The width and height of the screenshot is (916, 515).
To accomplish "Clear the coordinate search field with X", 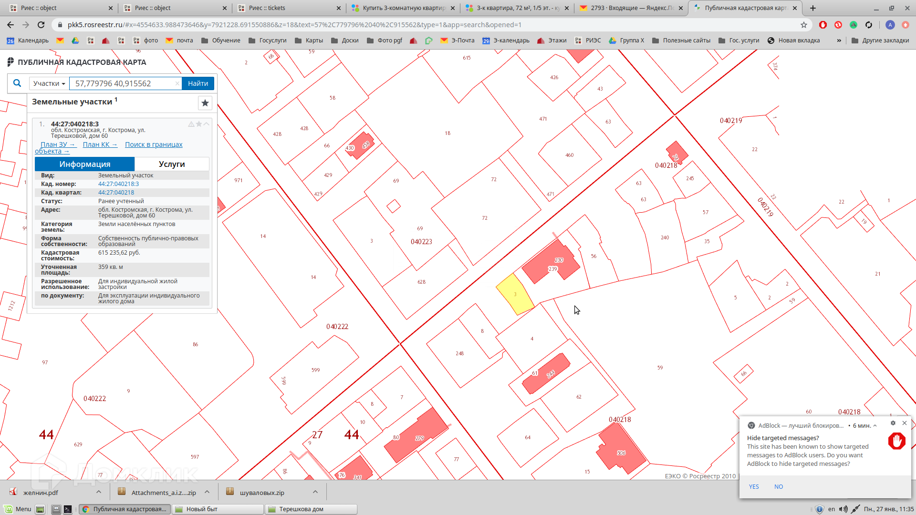I will point(177,83).
